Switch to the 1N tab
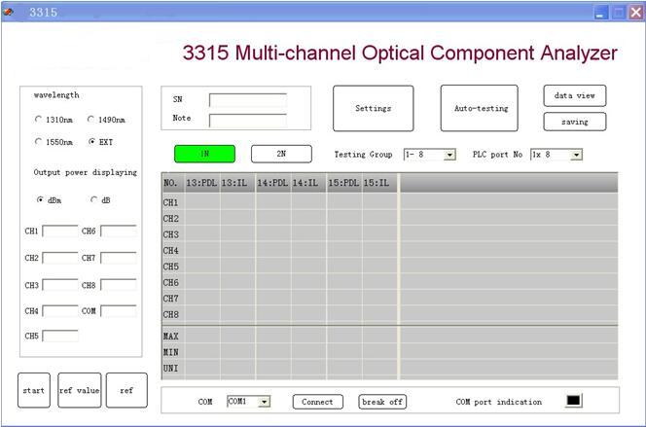Viewport: 646px width, 427px height. tap(204, 154)
